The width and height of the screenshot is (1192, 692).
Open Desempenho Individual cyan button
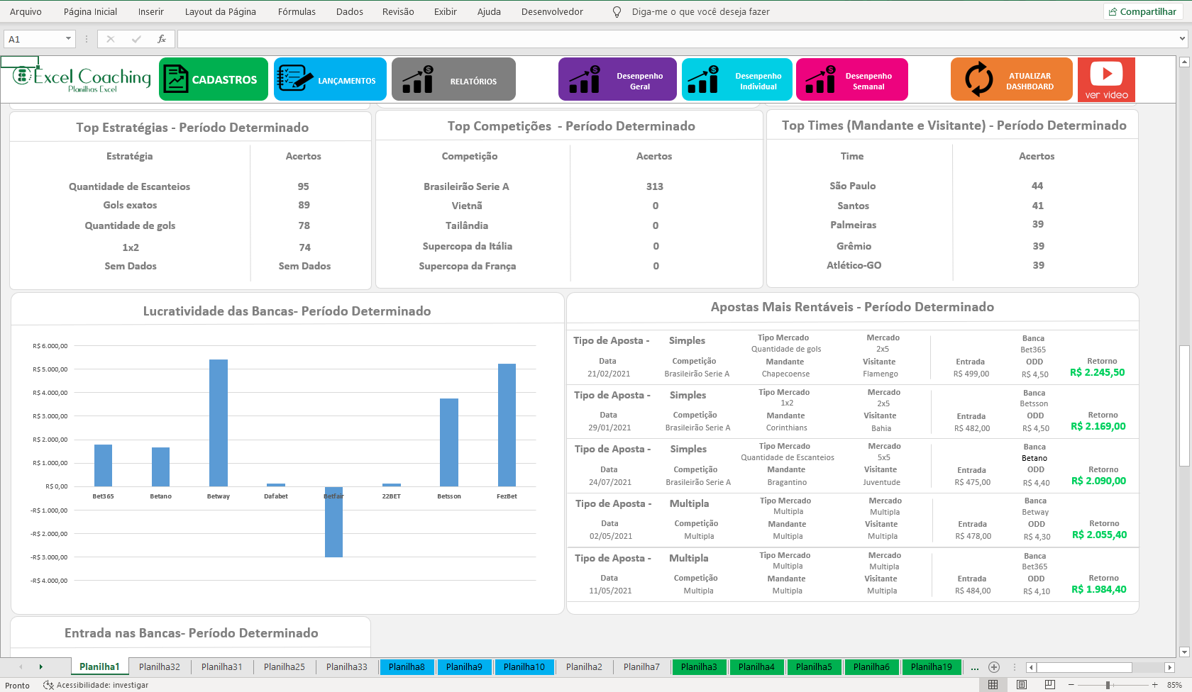[737, 79]
